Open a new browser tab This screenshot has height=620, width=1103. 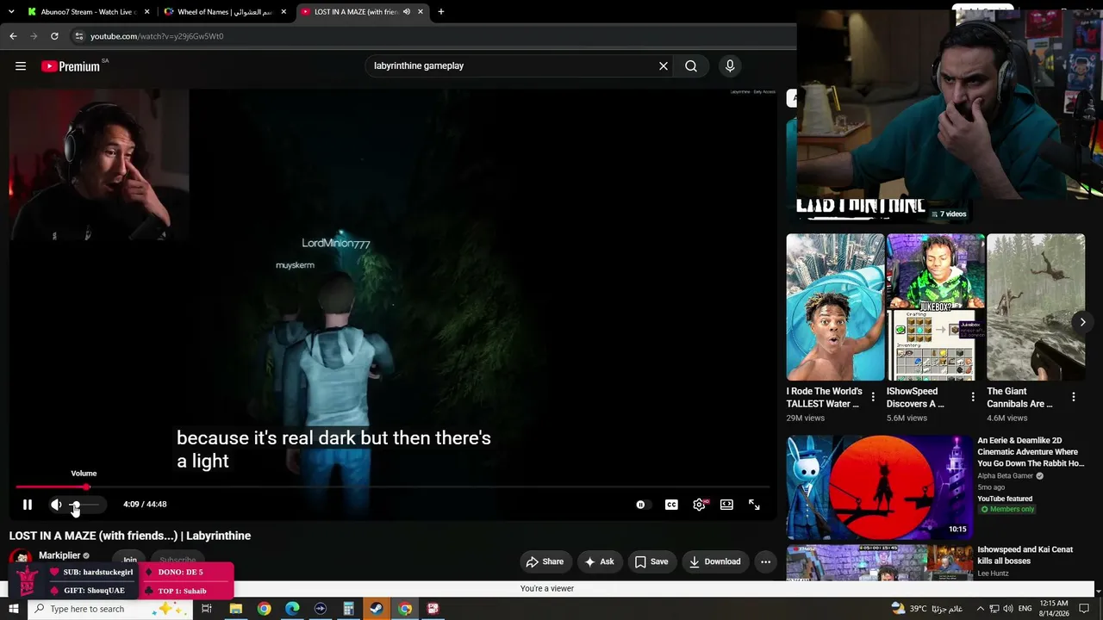(x=441, y=12)
